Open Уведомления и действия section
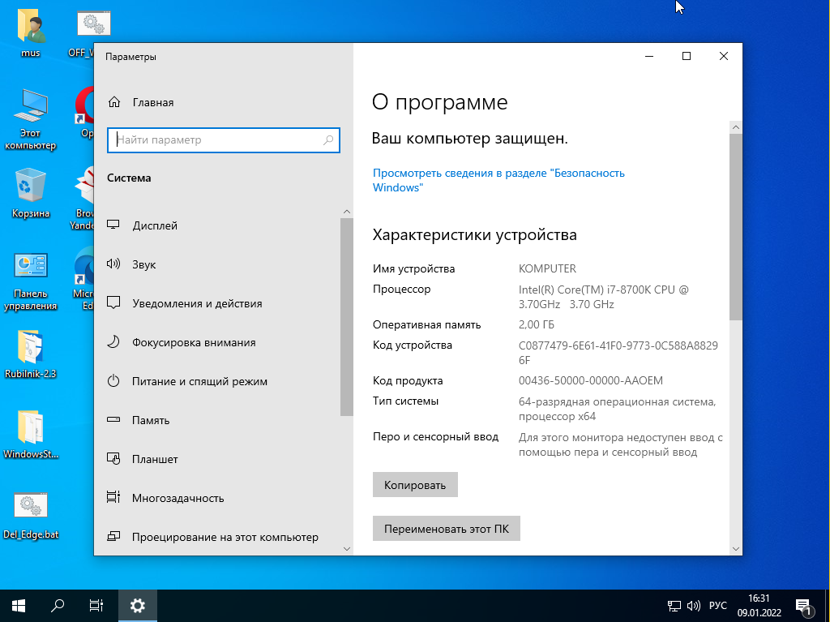 pos(197,303)
